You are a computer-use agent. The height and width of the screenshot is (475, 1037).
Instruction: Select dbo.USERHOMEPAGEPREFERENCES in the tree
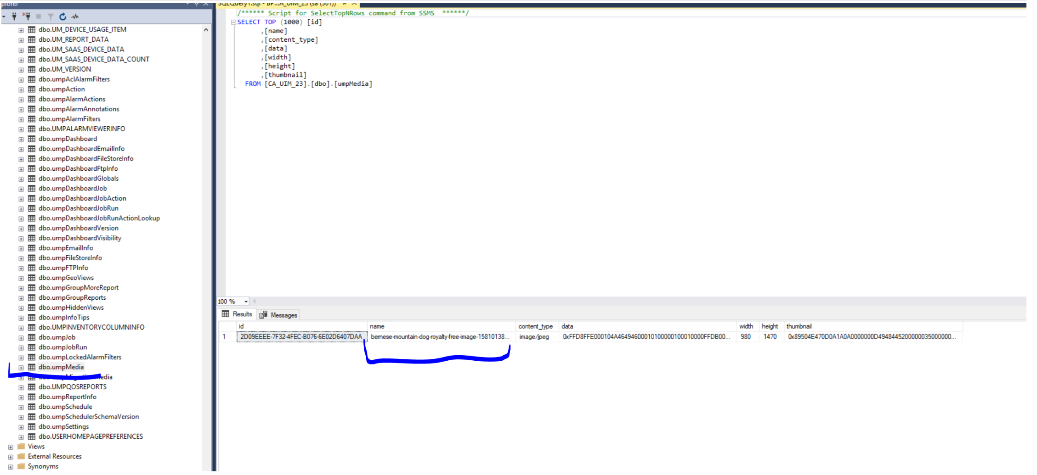pyautogui.click(x=91, y=436)
